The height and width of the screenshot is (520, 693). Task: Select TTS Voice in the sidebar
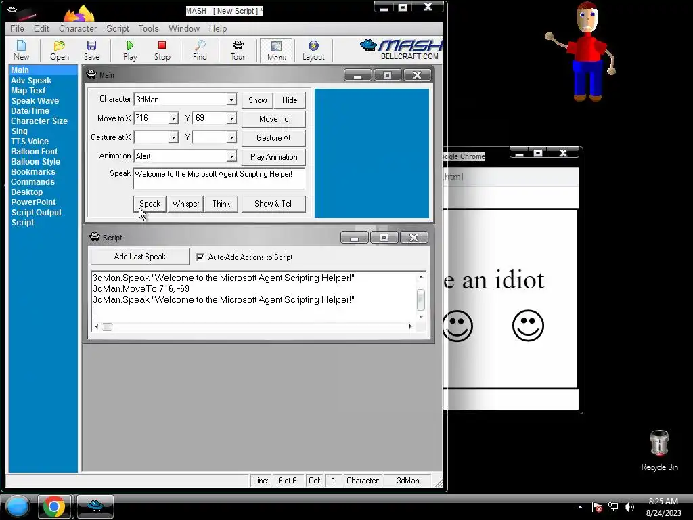click(x=30, y=142)
